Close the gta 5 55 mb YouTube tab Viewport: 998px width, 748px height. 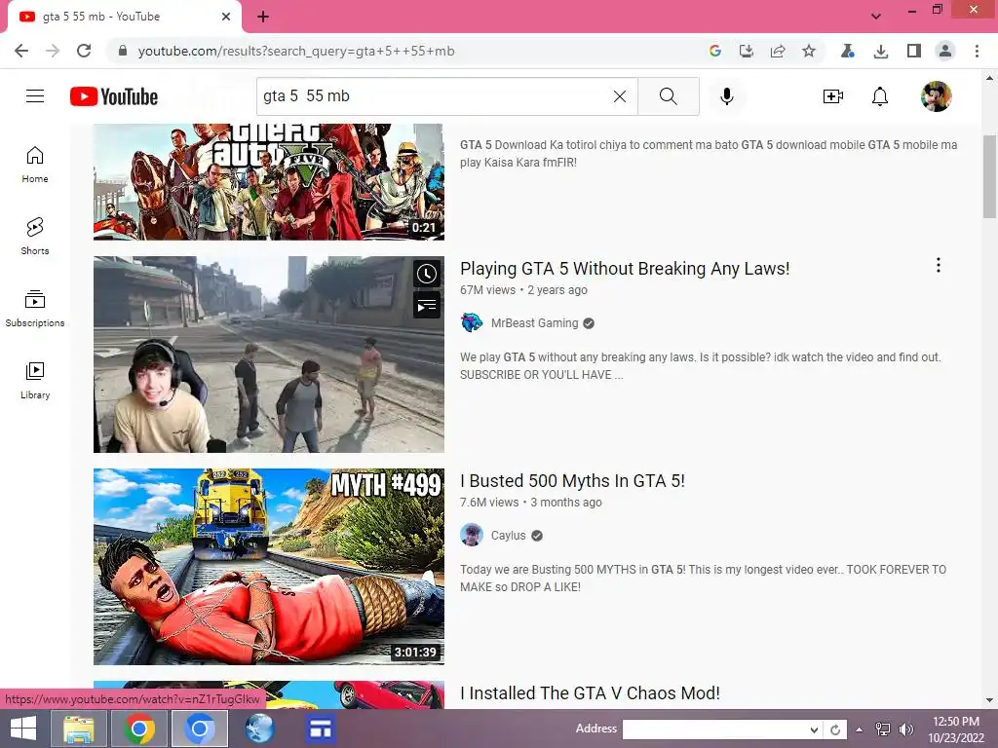pyautogui.click(x=226, y=17)
